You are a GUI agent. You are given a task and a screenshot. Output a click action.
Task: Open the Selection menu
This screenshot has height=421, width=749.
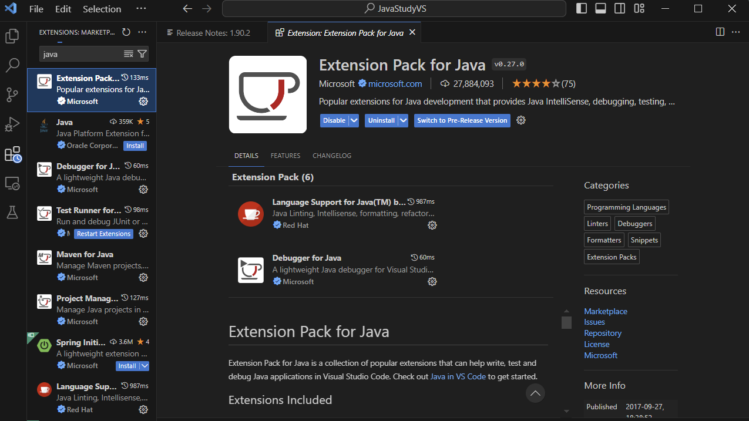(102, 9)
